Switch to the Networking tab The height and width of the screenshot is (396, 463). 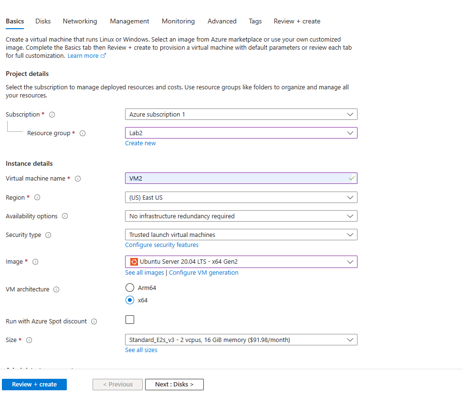80,21
